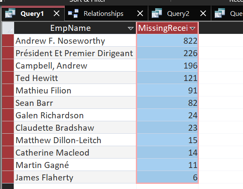Image resolution: width=243 pixels, height=189 pixels.
Task: Open the MissingRecei column filter dropdown
Action: click(x=192, y=29)
